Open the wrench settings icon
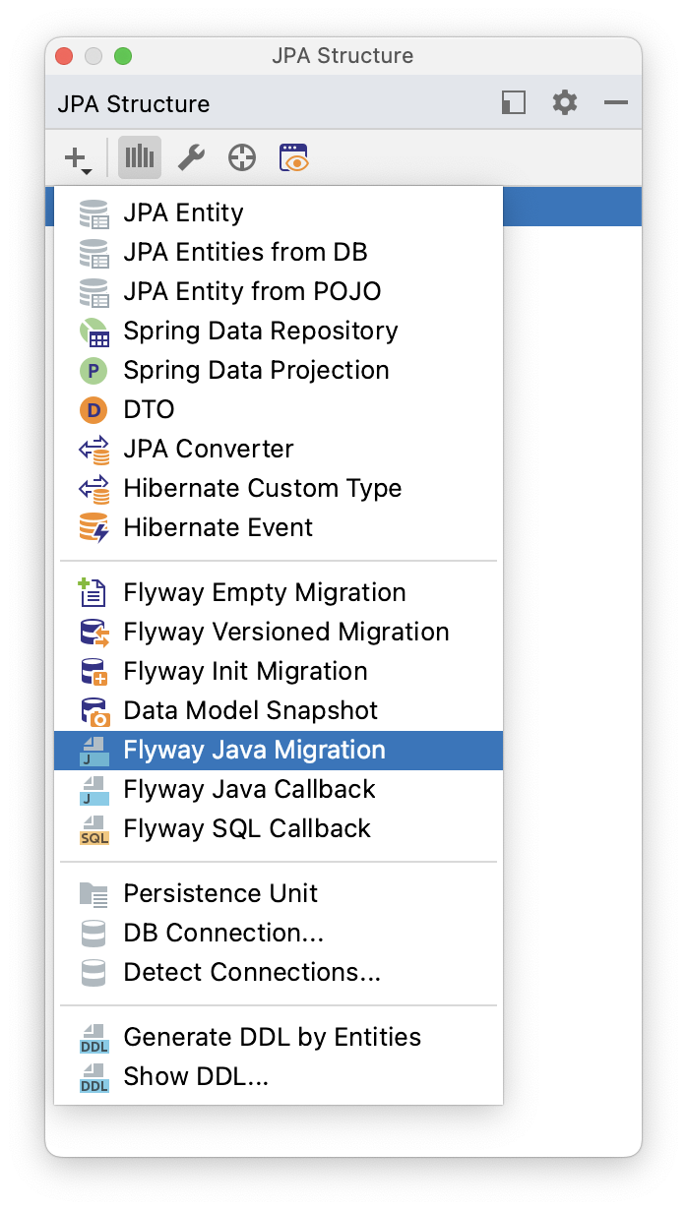 click(191, 157)
